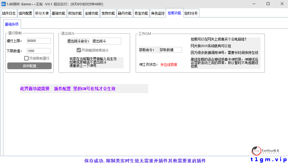Switch to the 坐骑功能 tab
Viewport: 288px width, 164px height.
(92, 13)
